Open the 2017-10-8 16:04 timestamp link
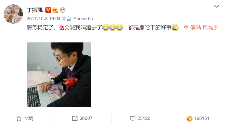This screenshot has width=226, height=124. pos(43,19)
